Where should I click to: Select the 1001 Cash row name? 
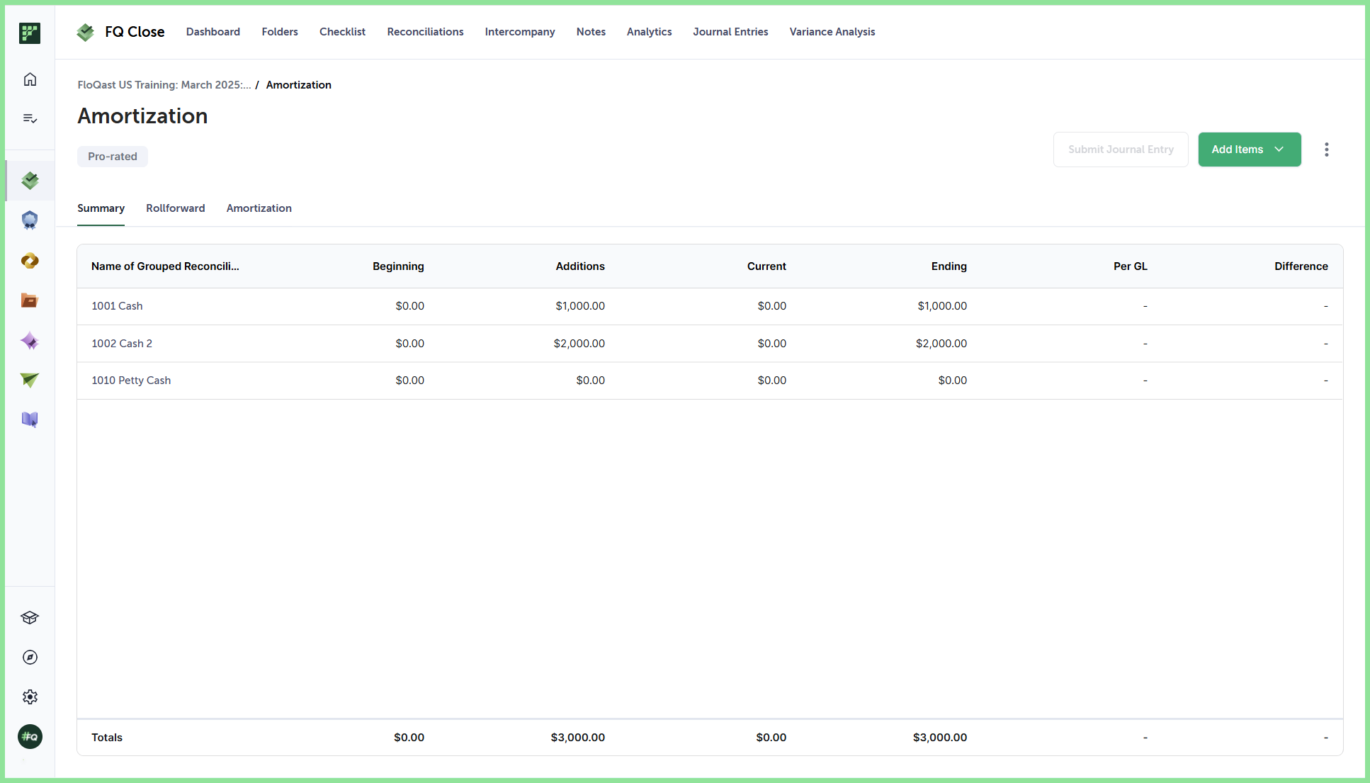point(117,306)
